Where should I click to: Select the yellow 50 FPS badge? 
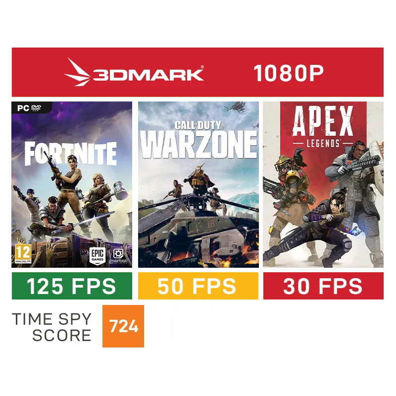click(x=198, y=286)
